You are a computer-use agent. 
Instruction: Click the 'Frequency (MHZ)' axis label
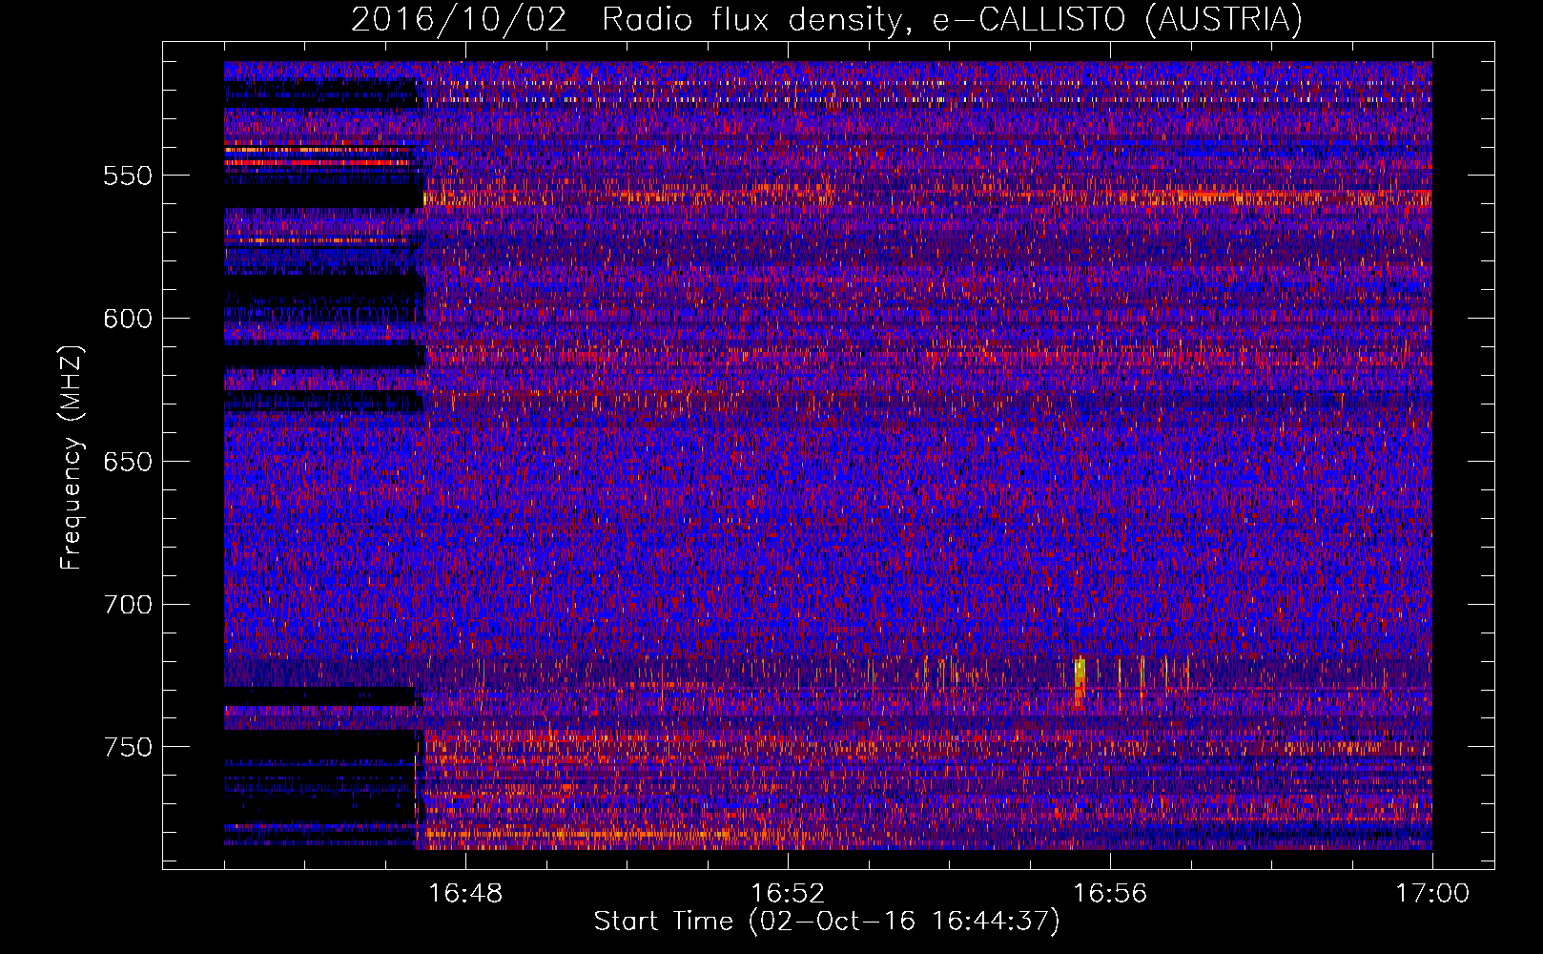[x=72, y=458]
